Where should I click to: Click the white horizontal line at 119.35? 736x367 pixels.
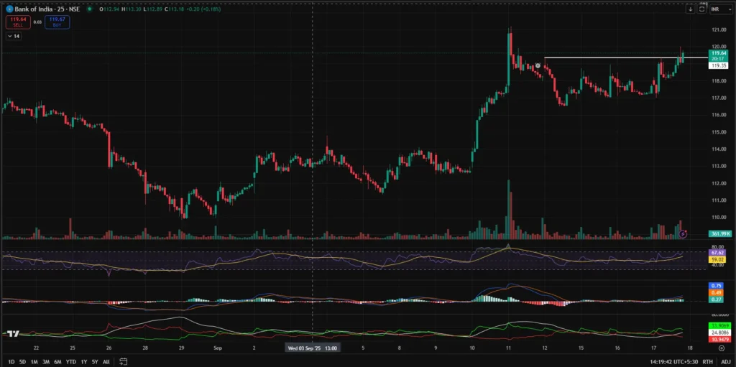click(x=611, y=57)
